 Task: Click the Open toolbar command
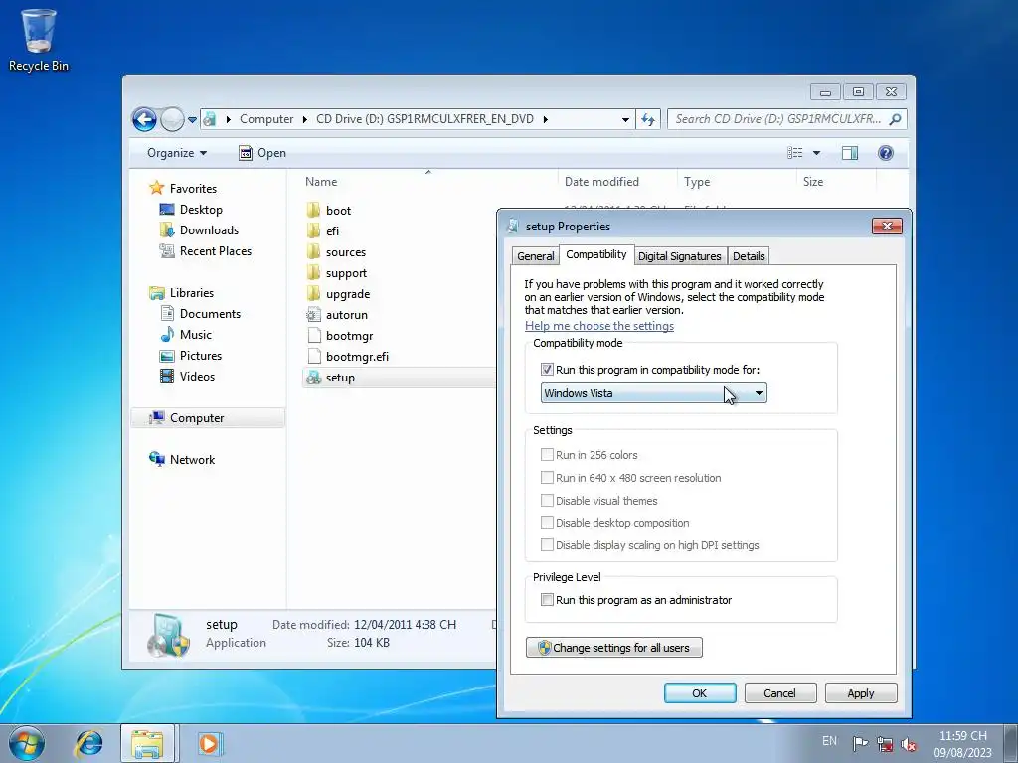[x=262, y=153]
